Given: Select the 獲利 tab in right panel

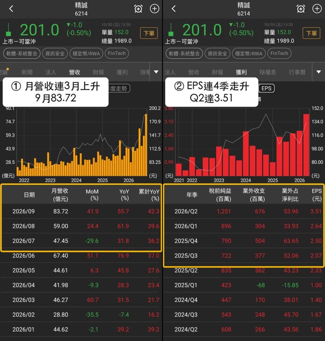Looking at the screenshot, I should pyautogui.click(x=241, y=72).
